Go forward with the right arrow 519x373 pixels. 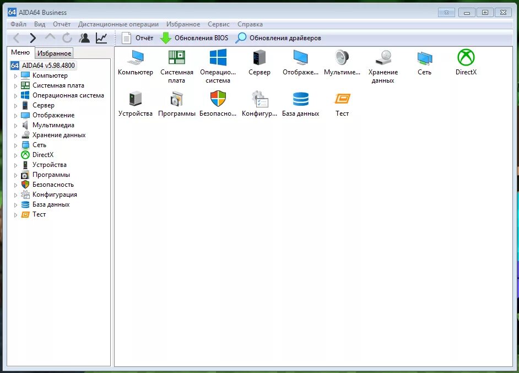(x=33, y=38)
